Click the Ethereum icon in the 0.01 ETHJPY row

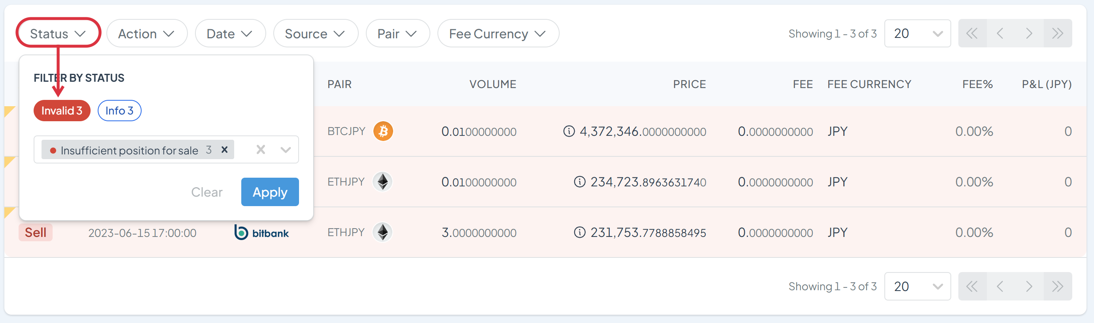(x=382, y=182)
